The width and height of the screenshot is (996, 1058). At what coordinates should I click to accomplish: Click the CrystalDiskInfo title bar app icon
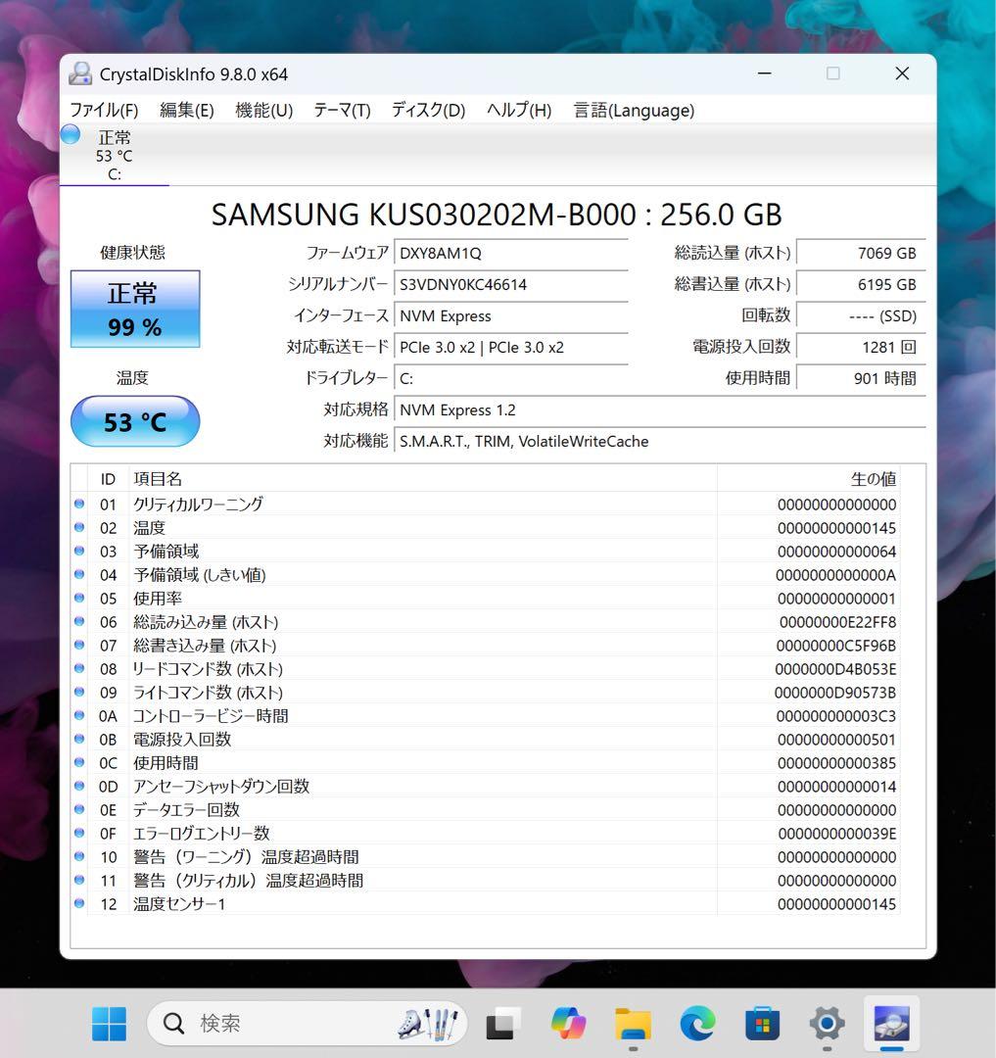(x=80, y=73)
